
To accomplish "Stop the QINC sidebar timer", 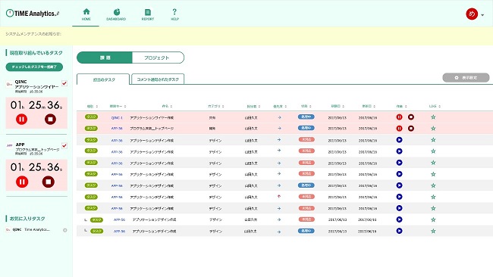I will [x=50, y=120].
